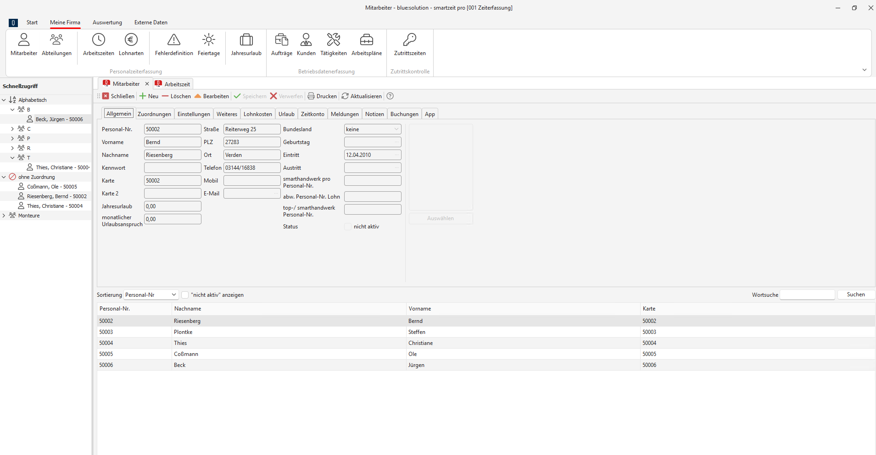
Task: Open Jahresurlaub suitcase icon
Action: pyautogui.click(x=246, y=45)
